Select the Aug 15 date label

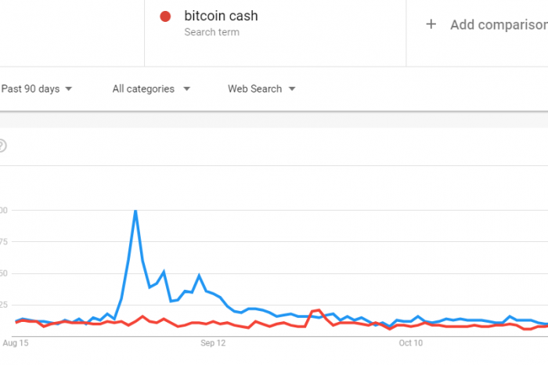pos(16,343)
